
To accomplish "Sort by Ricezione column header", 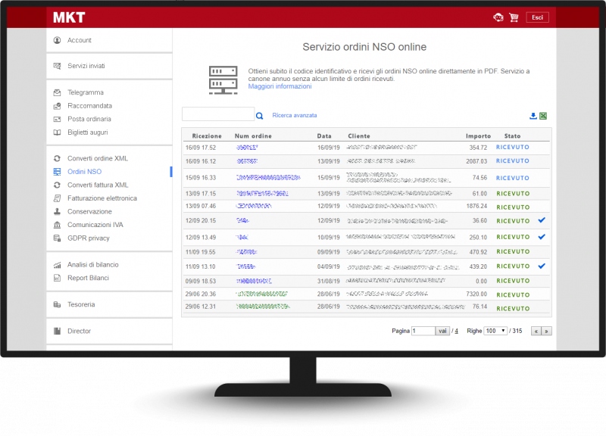I will 207,136.
